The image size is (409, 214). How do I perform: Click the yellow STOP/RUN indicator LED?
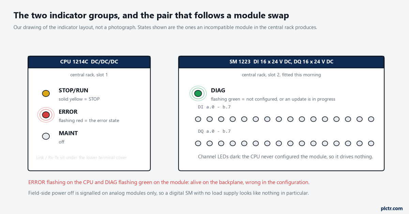46,93
